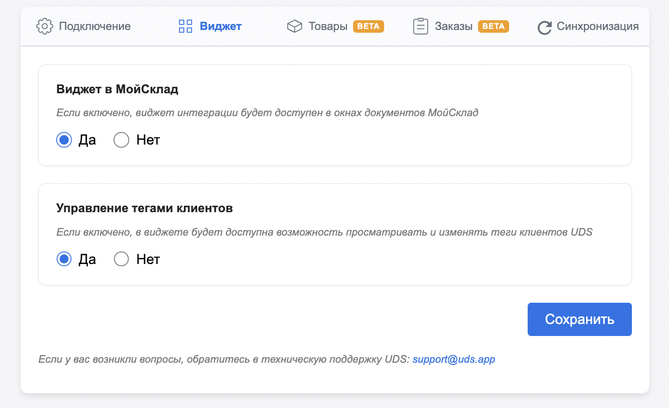Click the text about техническую поддержку UDS
This screenshot has width=669, height=408.
[x=224, y=359]
